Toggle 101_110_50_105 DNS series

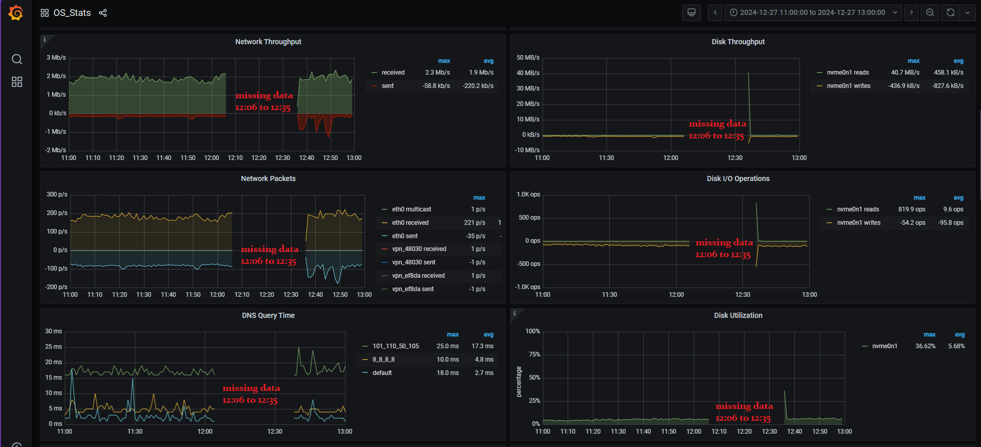(x=395, y=346)
